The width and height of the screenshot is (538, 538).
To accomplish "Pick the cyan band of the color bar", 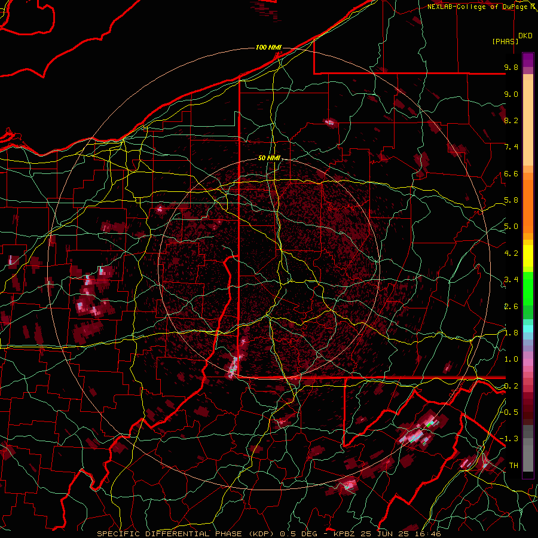I will click(528, 328).
